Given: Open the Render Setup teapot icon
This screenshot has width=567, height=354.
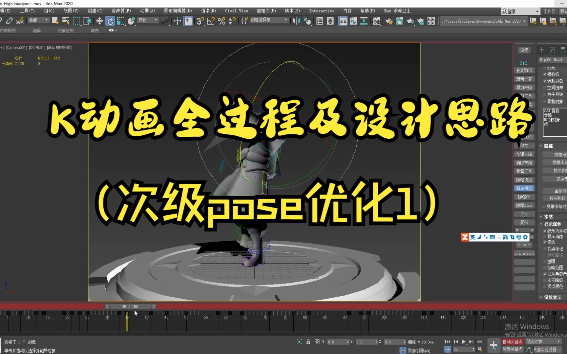Looking at the screenshot, I should pyautogui.click(x=389, y=21).
